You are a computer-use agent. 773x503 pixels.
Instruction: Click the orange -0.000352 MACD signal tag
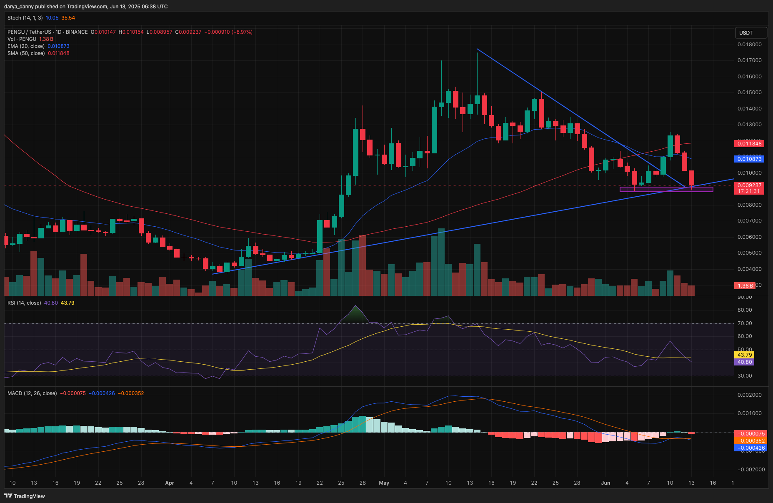coord(750,441)
